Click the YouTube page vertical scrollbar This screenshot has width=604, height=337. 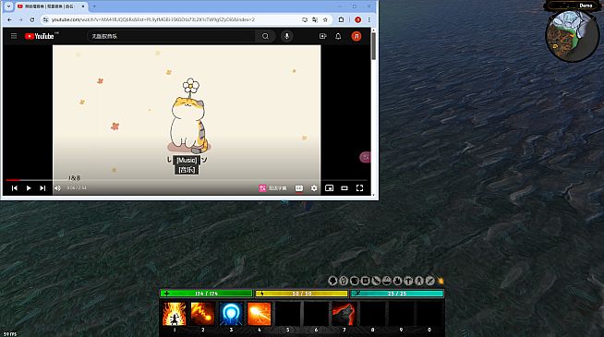pyautogui.click(x=373, y=46)
